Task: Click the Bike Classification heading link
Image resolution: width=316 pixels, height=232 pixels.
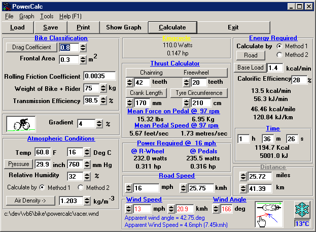Action: point(61,38)
